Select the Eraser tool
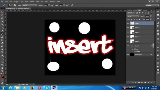This screenshot has height=90, width=160. tap(2, 43)
